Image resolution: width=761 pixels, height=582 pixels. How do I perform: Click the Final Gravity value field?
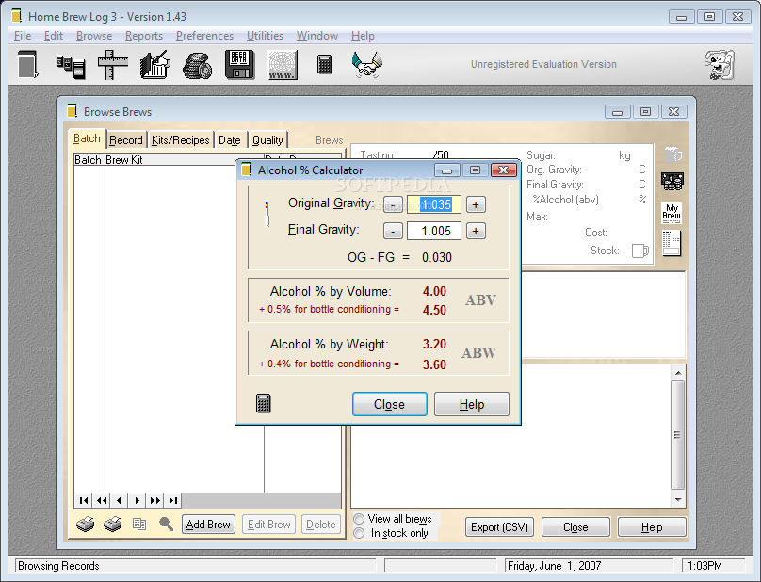point(434,231)
